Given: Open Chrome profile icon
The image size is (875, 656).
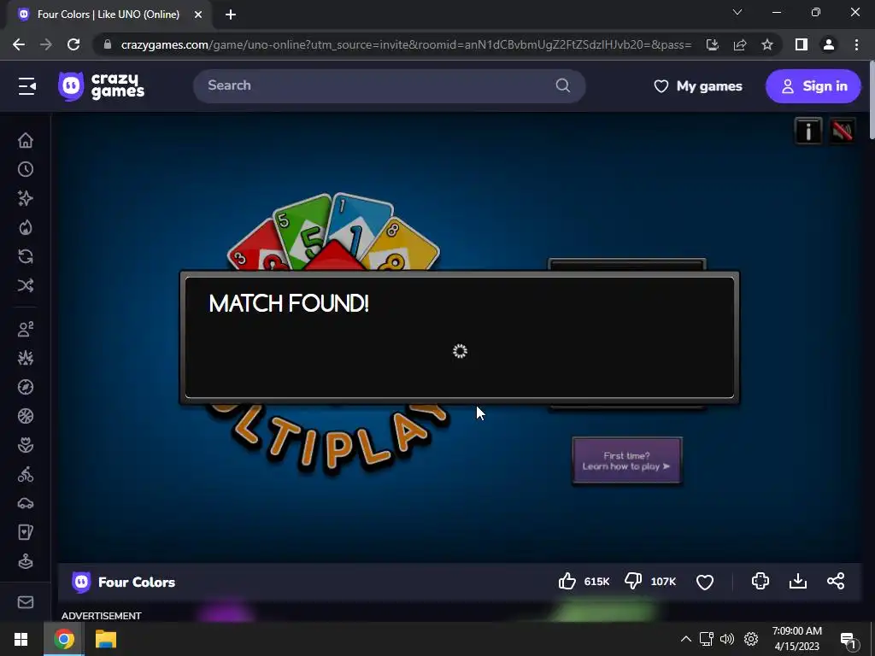Looking at the screenshot, I should click(x=829, y=44).
